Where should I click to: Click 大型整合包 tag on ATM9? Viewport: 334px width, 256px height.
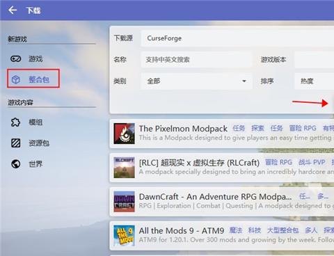pos(283,230)
